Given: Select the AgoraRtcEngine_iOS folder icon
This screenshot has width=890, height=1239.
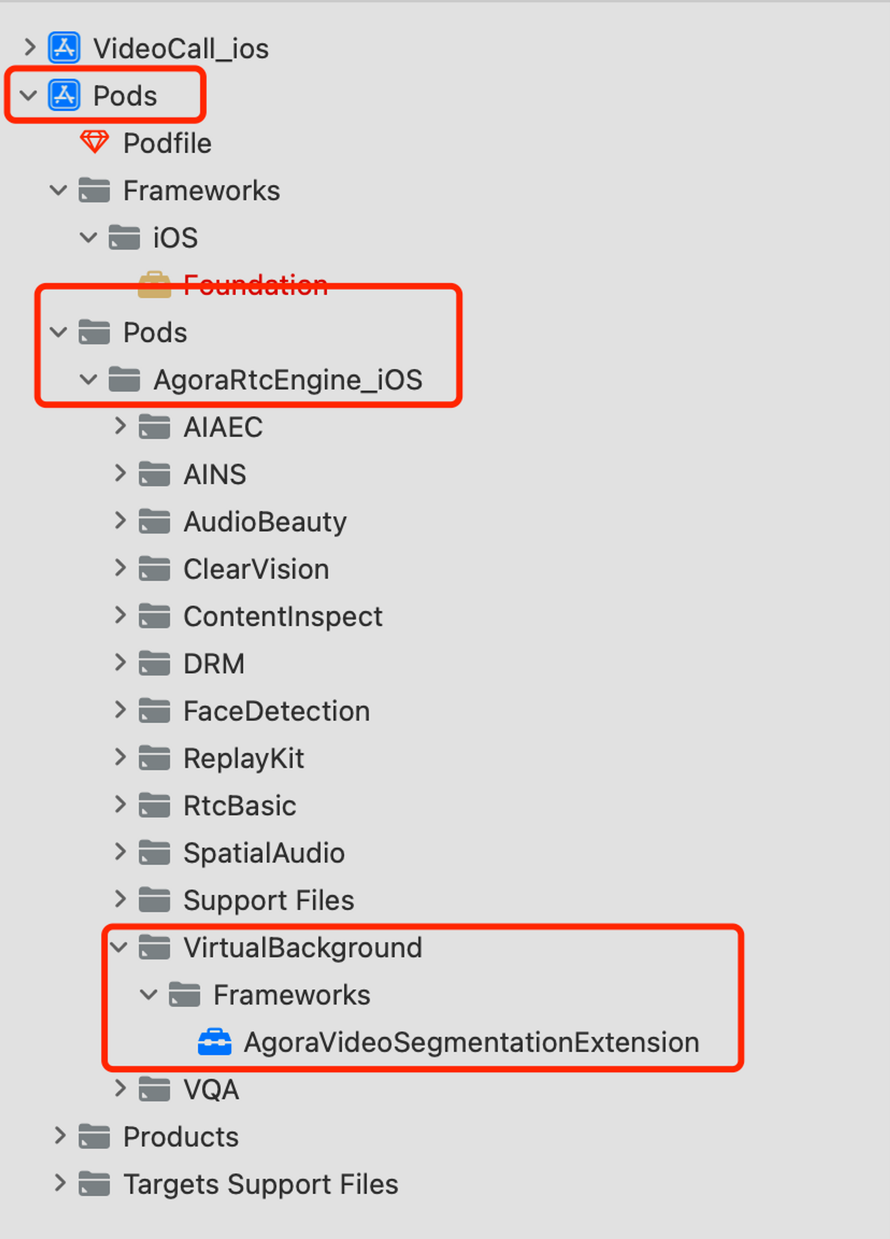Looking at the screenshot, I should pos(125,379).
